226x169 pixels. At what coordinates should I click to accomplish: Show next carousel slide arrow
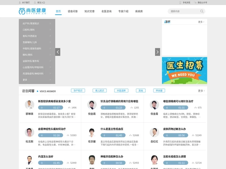point(158,52)
